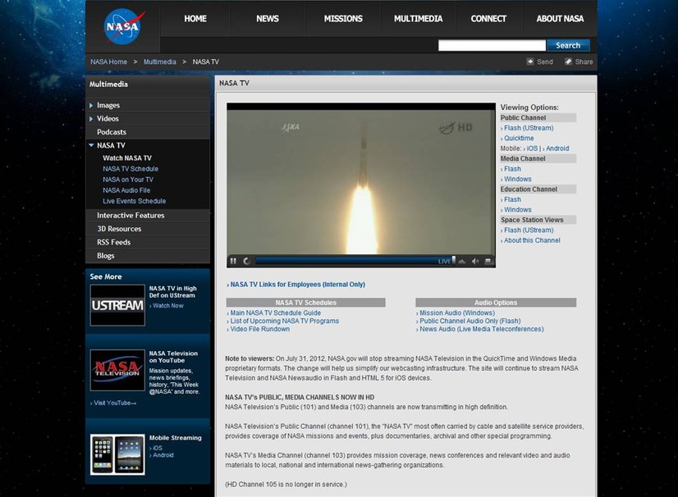Open NASA TV Links for Employees
678x497 pixels.
tap(297, 285)
